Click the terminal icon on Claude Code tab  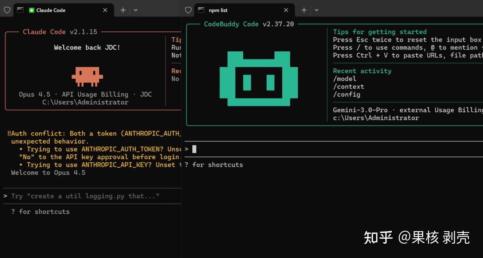[x=20, y=10]
